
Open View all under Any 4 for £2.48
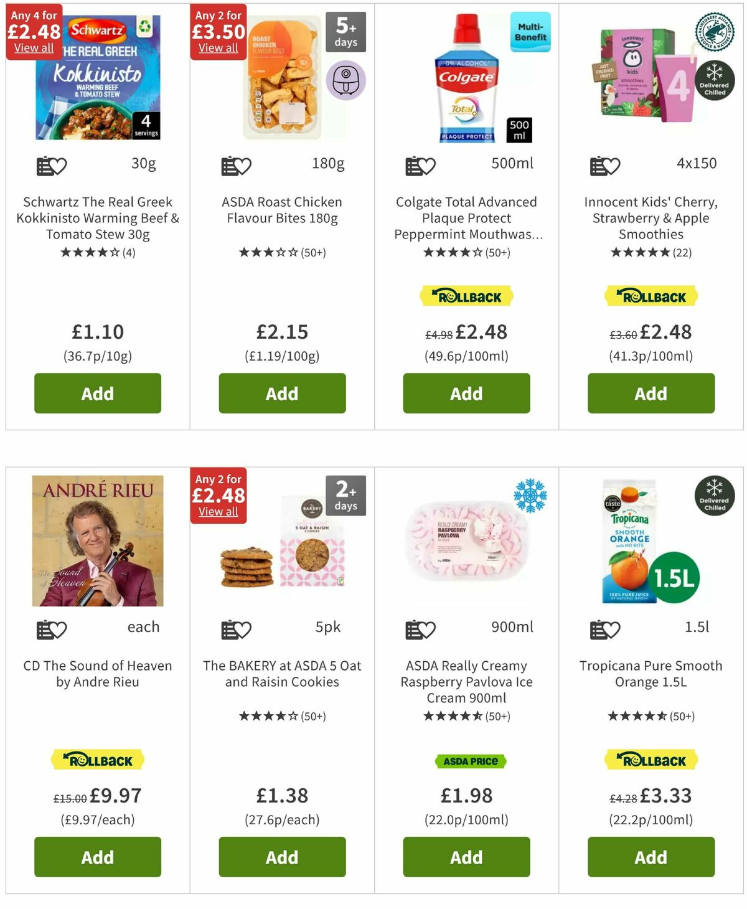coord(33,48)
